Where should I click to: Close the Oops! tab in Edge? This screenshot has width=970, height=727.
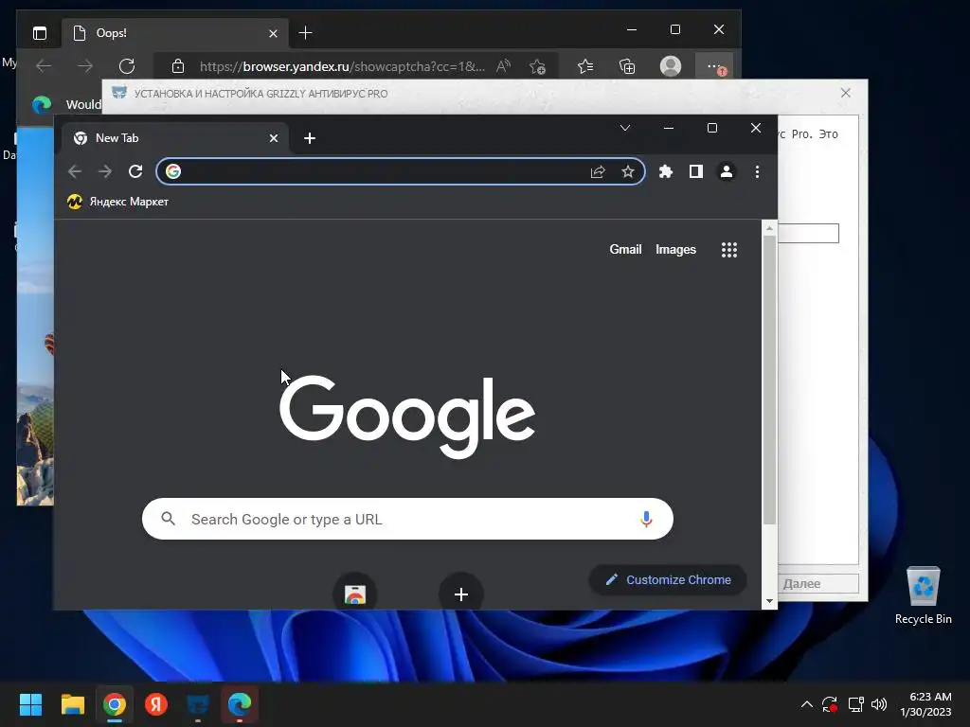[x=273, y=33]
